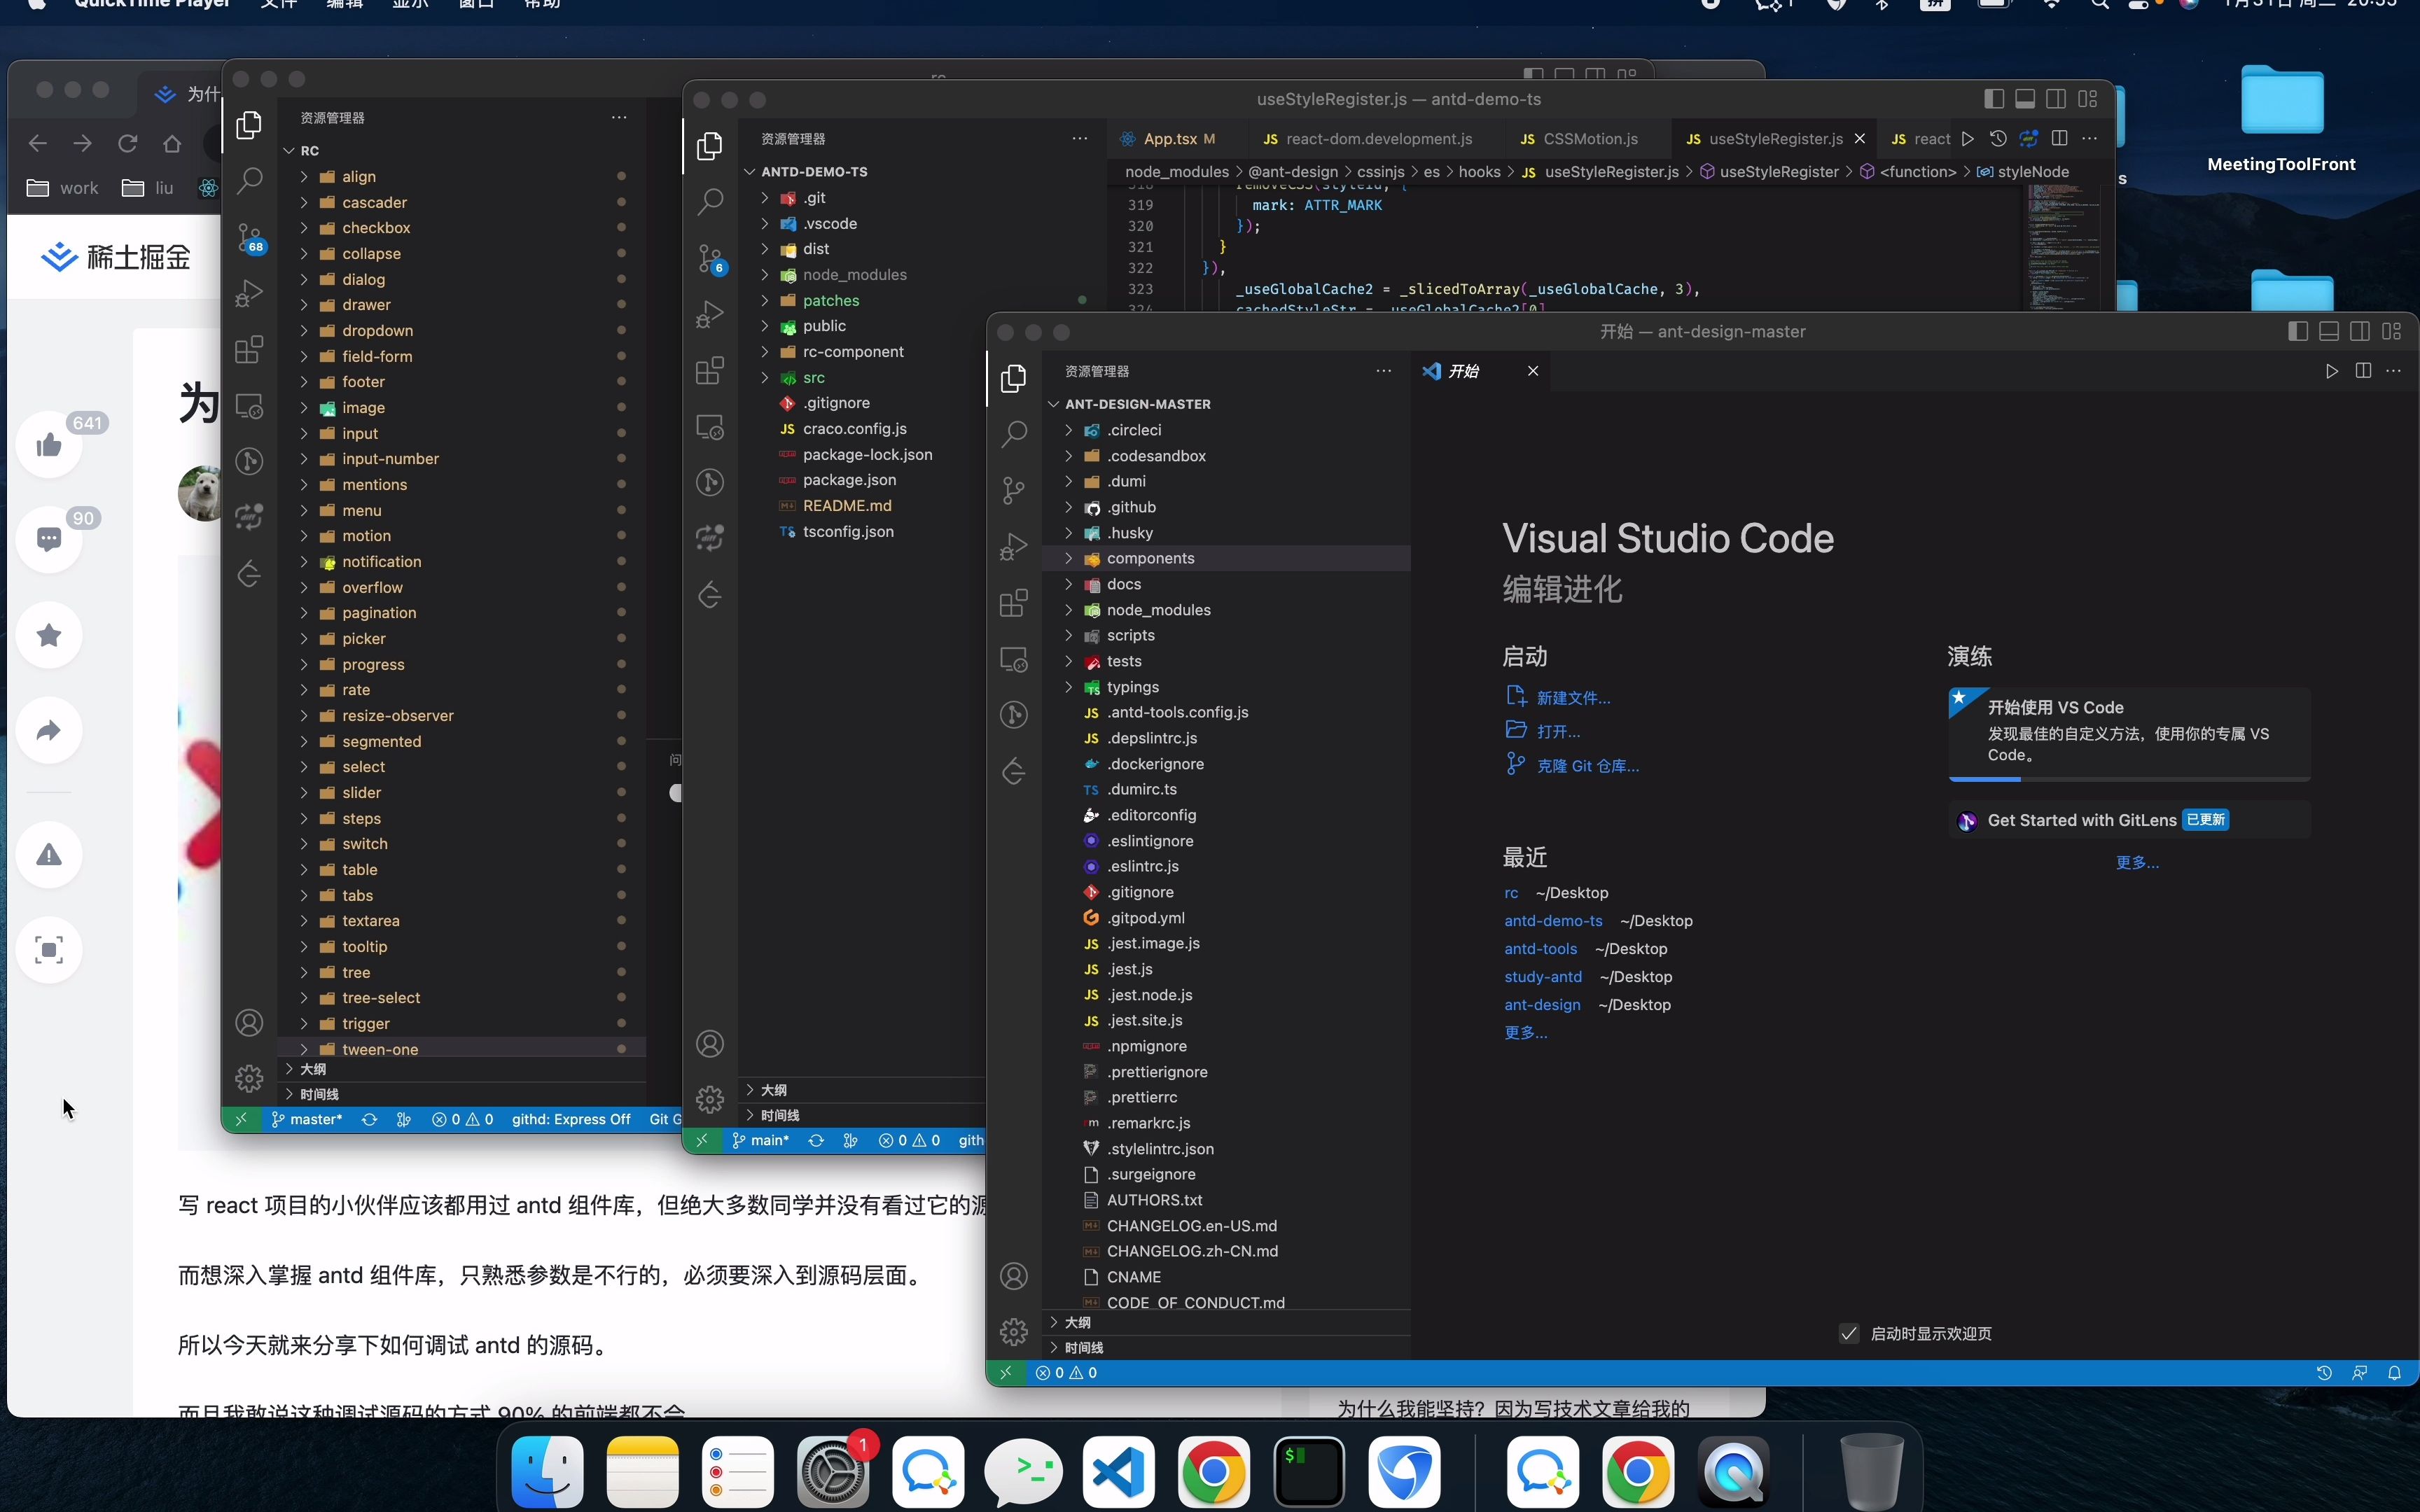Collapse the ANT-DESIGN-MASTER root section
Screen dimensions: 2420x1512
1226,404
